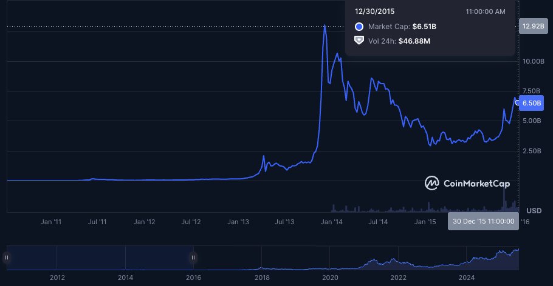Click the 5.00B axis label
This screenshot has height=286, width=553.
[x=532, y=121]
